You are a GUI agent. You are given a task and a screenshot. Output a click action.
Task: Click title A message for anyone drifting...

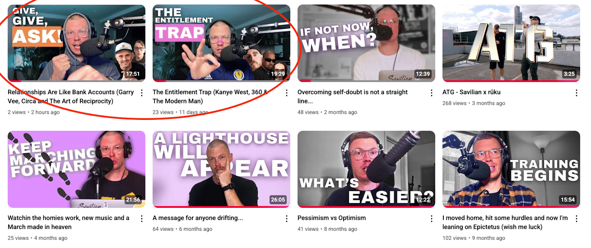pyautogui.click(x=198, y=218)
